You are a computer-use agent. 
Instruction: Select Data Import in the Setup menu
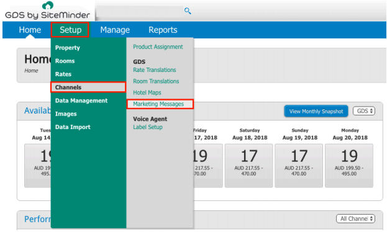click(x=73, y=127)
